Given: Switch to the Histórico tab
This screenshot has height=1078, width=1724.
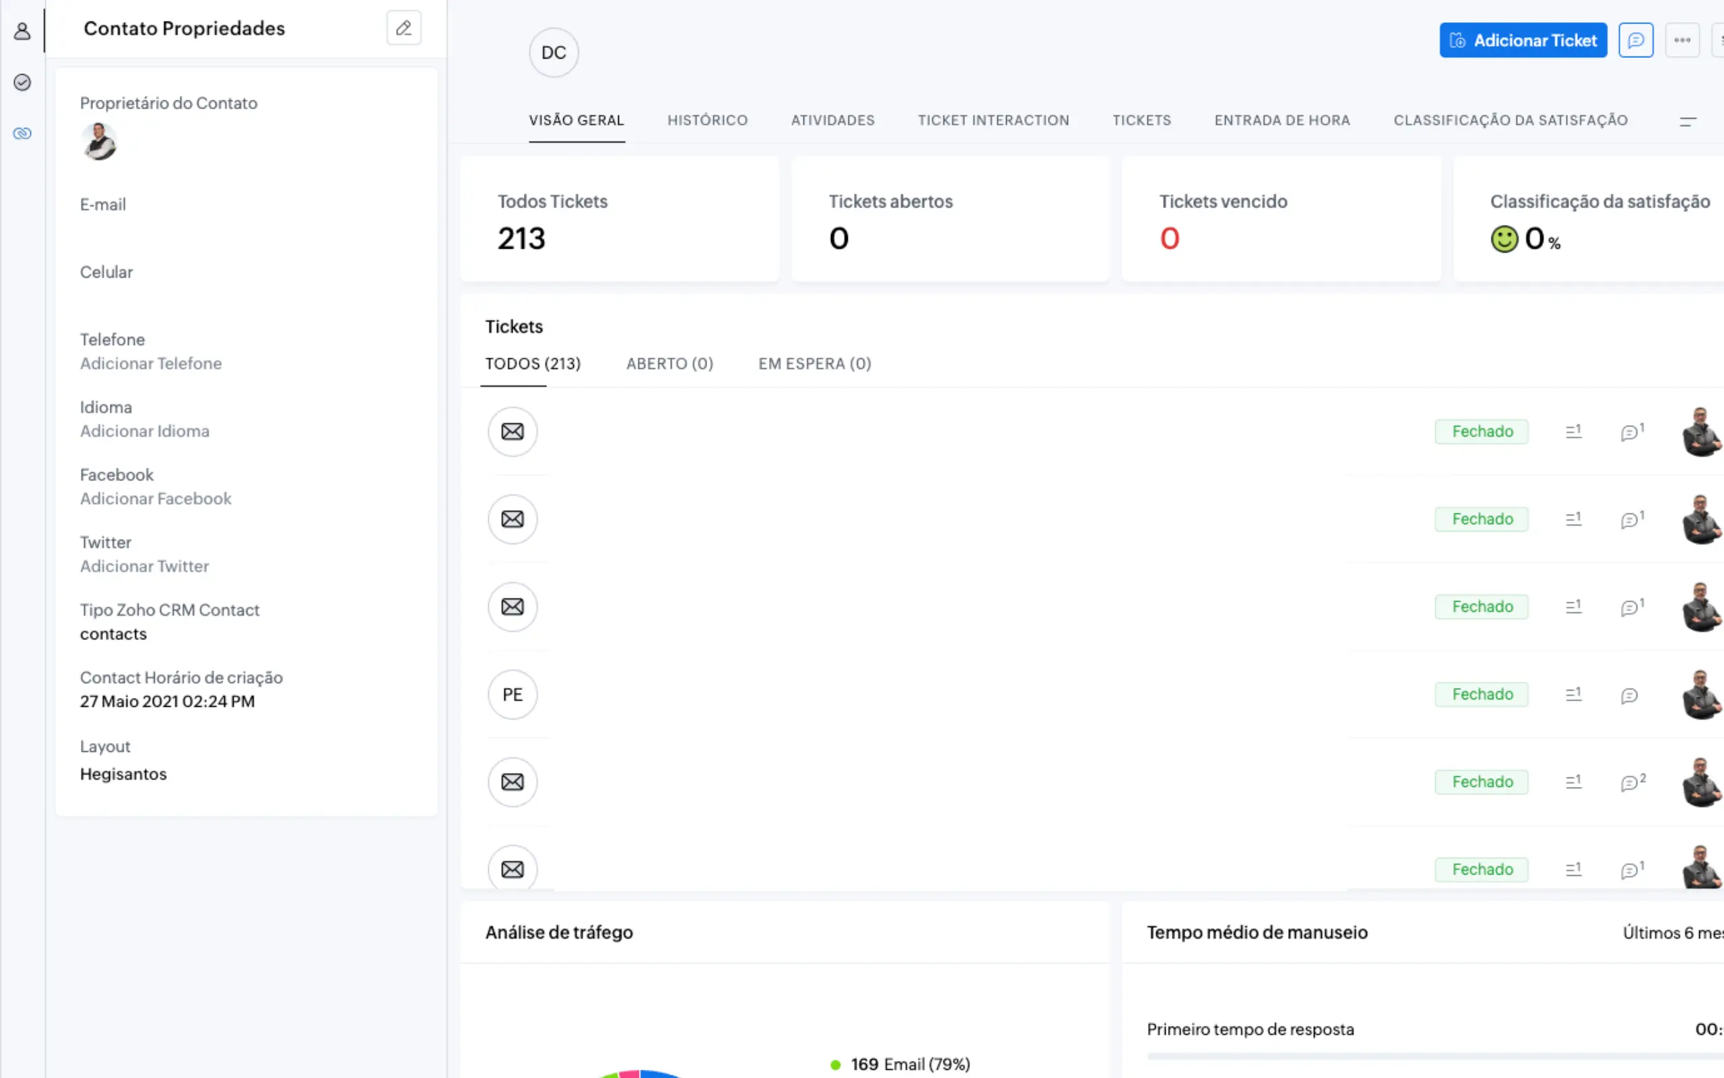Looking at the screenshot, I should pyautogui.click(x=707, y=121).
